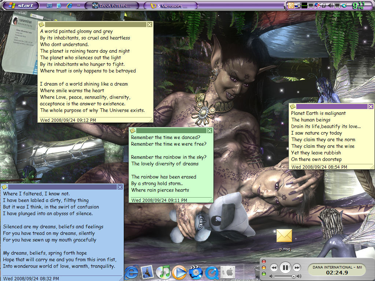This screenshot has height=281, width=375.
Task: Open the Mail stamp icon in dock
Action: (x=147, y=273)
